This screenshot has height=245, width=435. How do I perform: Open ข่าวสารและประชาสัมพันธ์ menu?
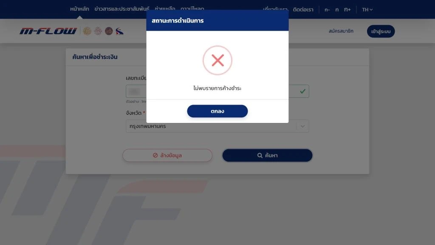(122, 9)
